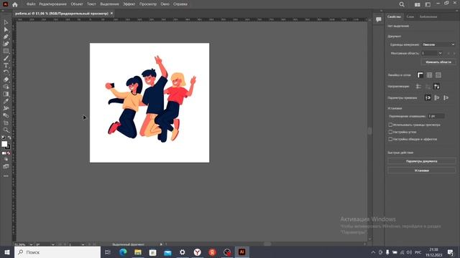Screen dimensions: 460x258
Task: Select the Direct Selection tool
Action: coord(6,29)
